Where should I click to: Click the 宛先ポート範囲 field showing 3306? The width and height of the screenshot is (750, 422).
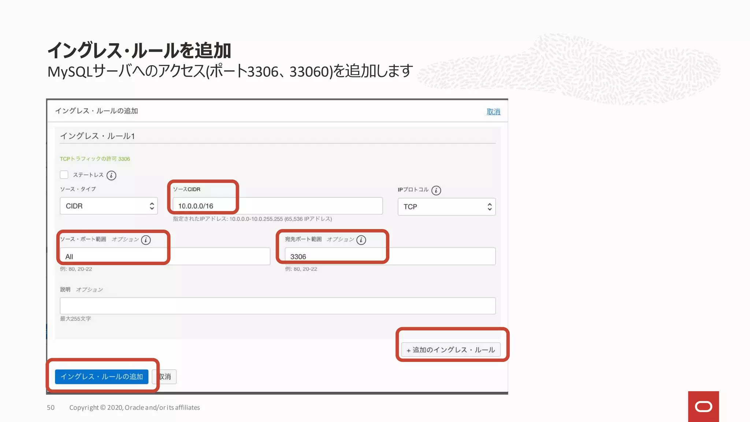[x=390, y=256]
